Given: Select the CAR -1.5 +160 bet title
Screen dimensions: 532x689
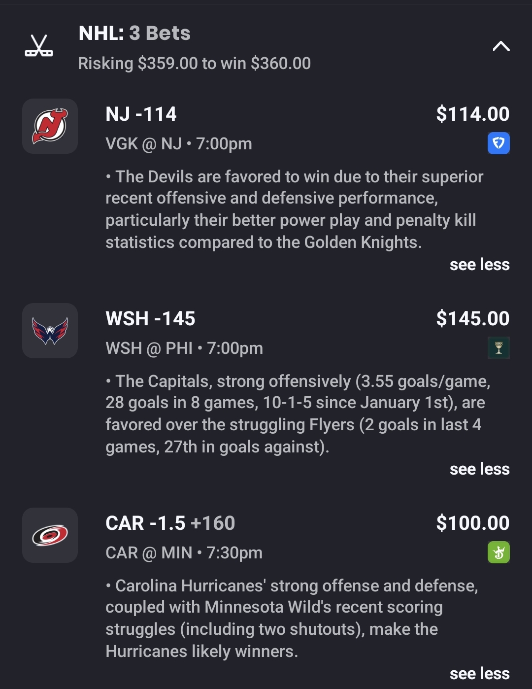Looking at the screenshot, I should coord(170,523).
